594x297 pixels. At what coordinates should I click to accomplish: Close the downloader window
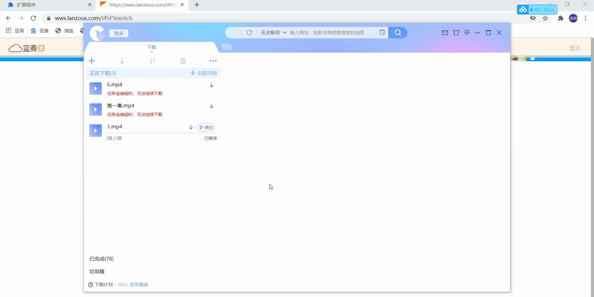pyautogui.click(x=499, y=33)
